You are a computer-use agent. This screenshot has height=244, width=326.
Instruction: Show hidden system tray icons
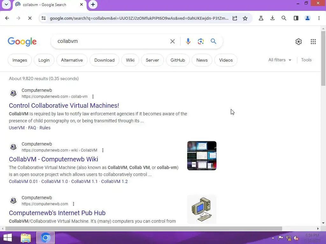click(x=273, y=238)
